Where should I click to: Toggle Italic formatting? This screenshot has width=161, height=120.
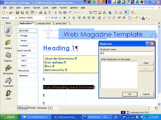(x=69, y=18)
